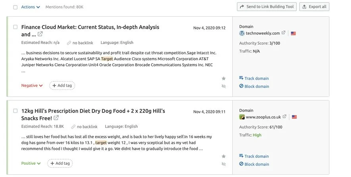Expand the Actions dropdown

tap(31, 7)
